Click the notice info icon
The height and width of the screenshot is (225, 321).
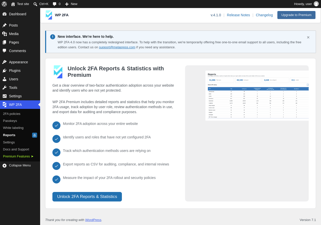point(53,37)
